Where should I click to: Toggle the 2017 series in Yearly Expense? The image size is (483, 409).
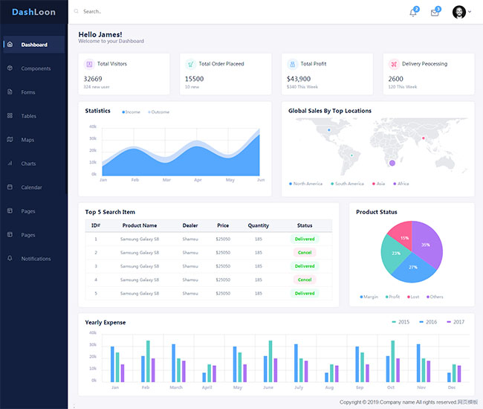454,322
